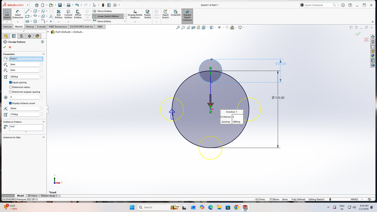
Task: Click the Search Commands box
Action: pyautogui.click(x=319, y=5)
